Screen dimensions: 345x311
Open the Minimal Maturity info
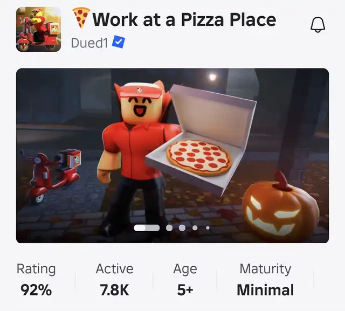coord(265,280)
